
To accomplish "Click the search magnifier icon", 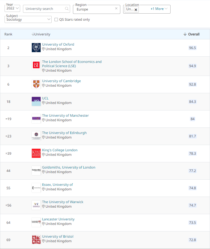I will 67,9.
